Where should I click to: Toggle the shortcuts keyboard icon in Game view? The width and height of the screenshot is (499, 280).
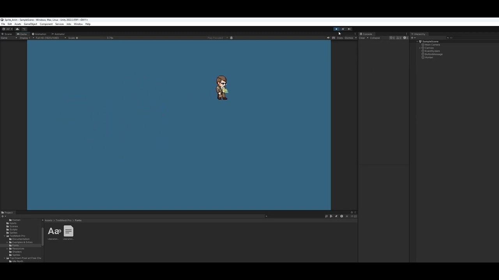333,38
